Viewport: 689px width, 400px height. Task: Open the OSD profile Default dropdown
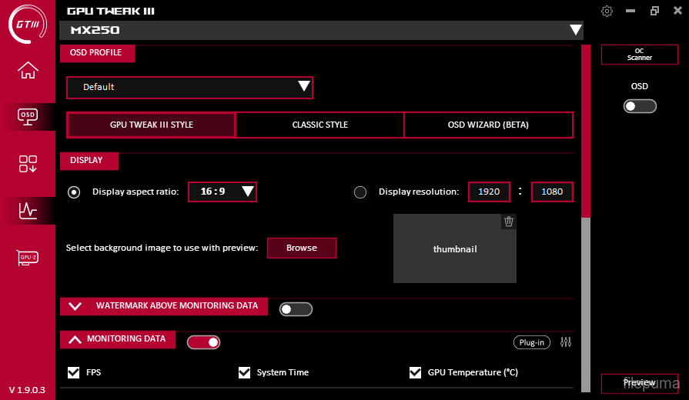tap(189, 87)
